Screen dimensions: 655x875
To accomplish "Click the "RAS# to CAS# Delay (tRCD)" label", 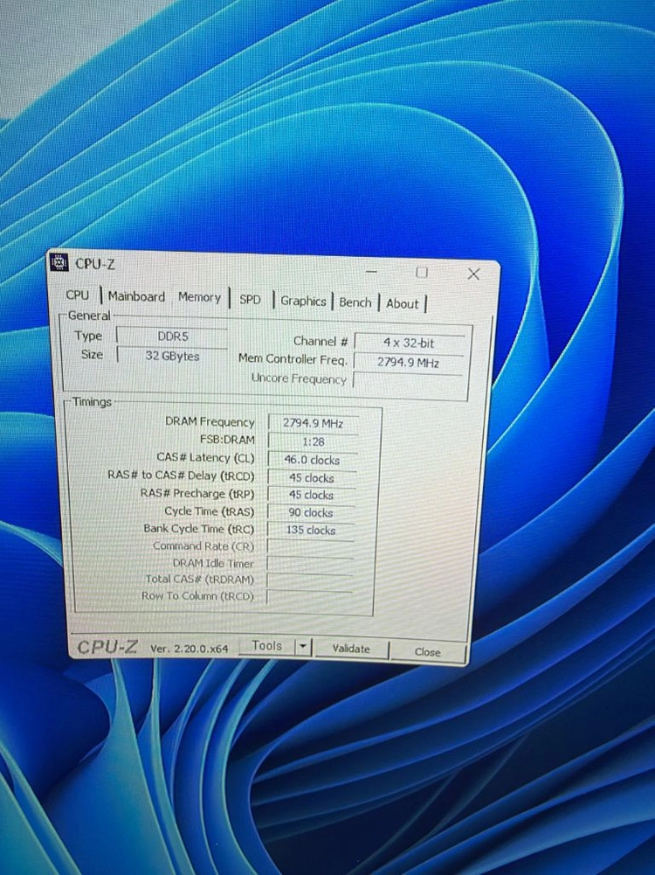I will tap(181, 476).
